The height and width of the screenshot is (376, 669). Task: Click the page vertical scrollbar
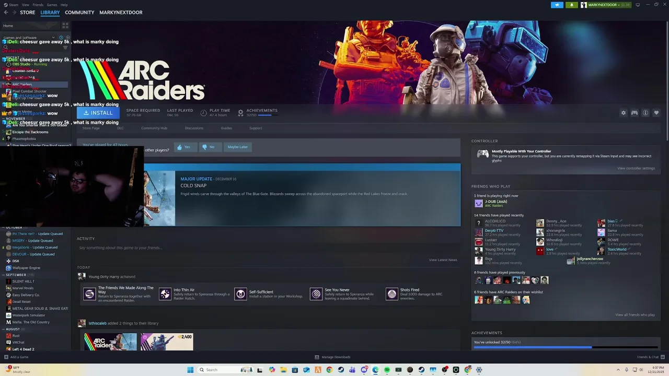(x=667, y=81)
